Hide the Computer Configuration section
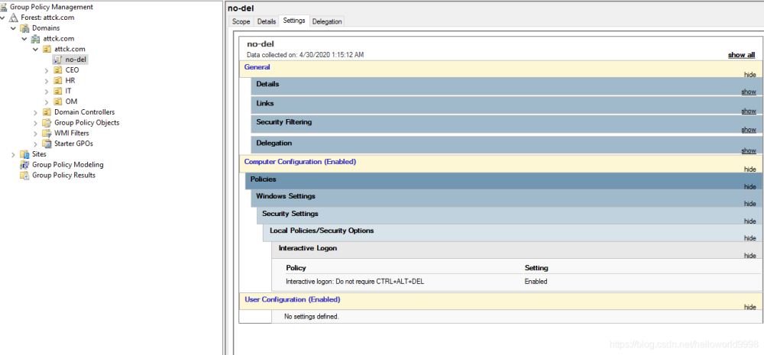The height and width of the screenshot is (355, 764). tap(749, 169)
